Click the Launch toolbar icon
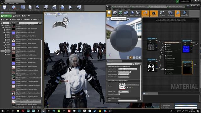Viewport: 201px width, 113px height. pos(79,8)
